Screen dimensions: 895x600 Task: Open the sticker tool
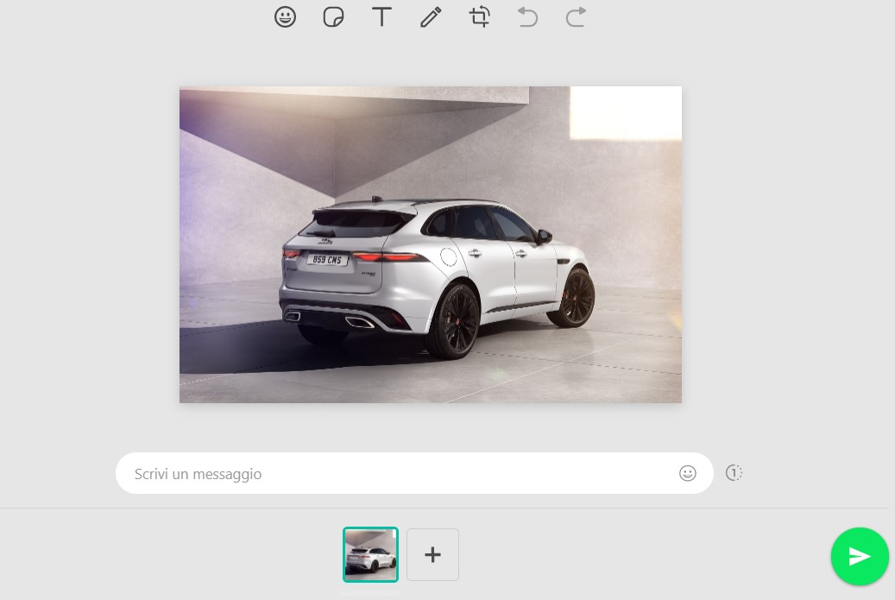333,17
